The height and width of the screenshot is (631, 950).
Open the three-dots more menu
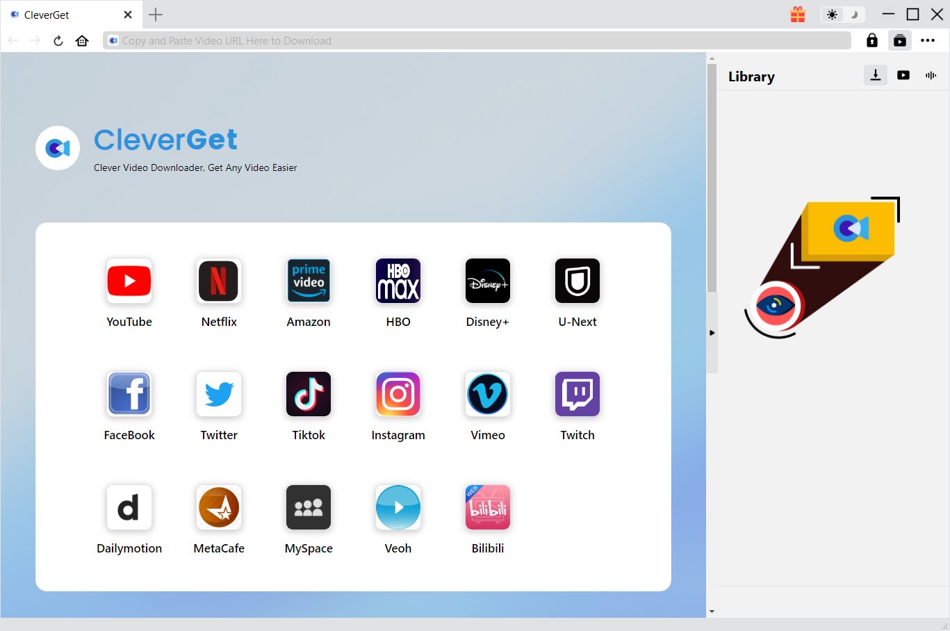click(x=928, y=40)
